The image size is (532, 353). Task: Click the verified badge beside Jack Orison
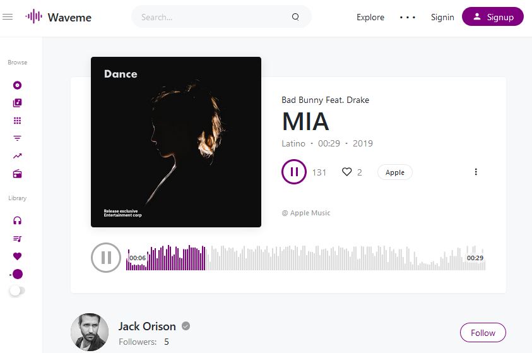point(186,326)
